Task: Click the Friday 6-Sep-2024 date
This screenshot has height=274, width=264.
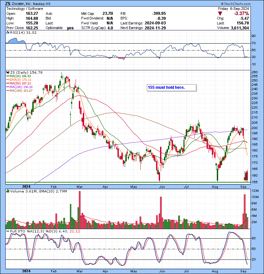Action: click(x=233, y=9)
